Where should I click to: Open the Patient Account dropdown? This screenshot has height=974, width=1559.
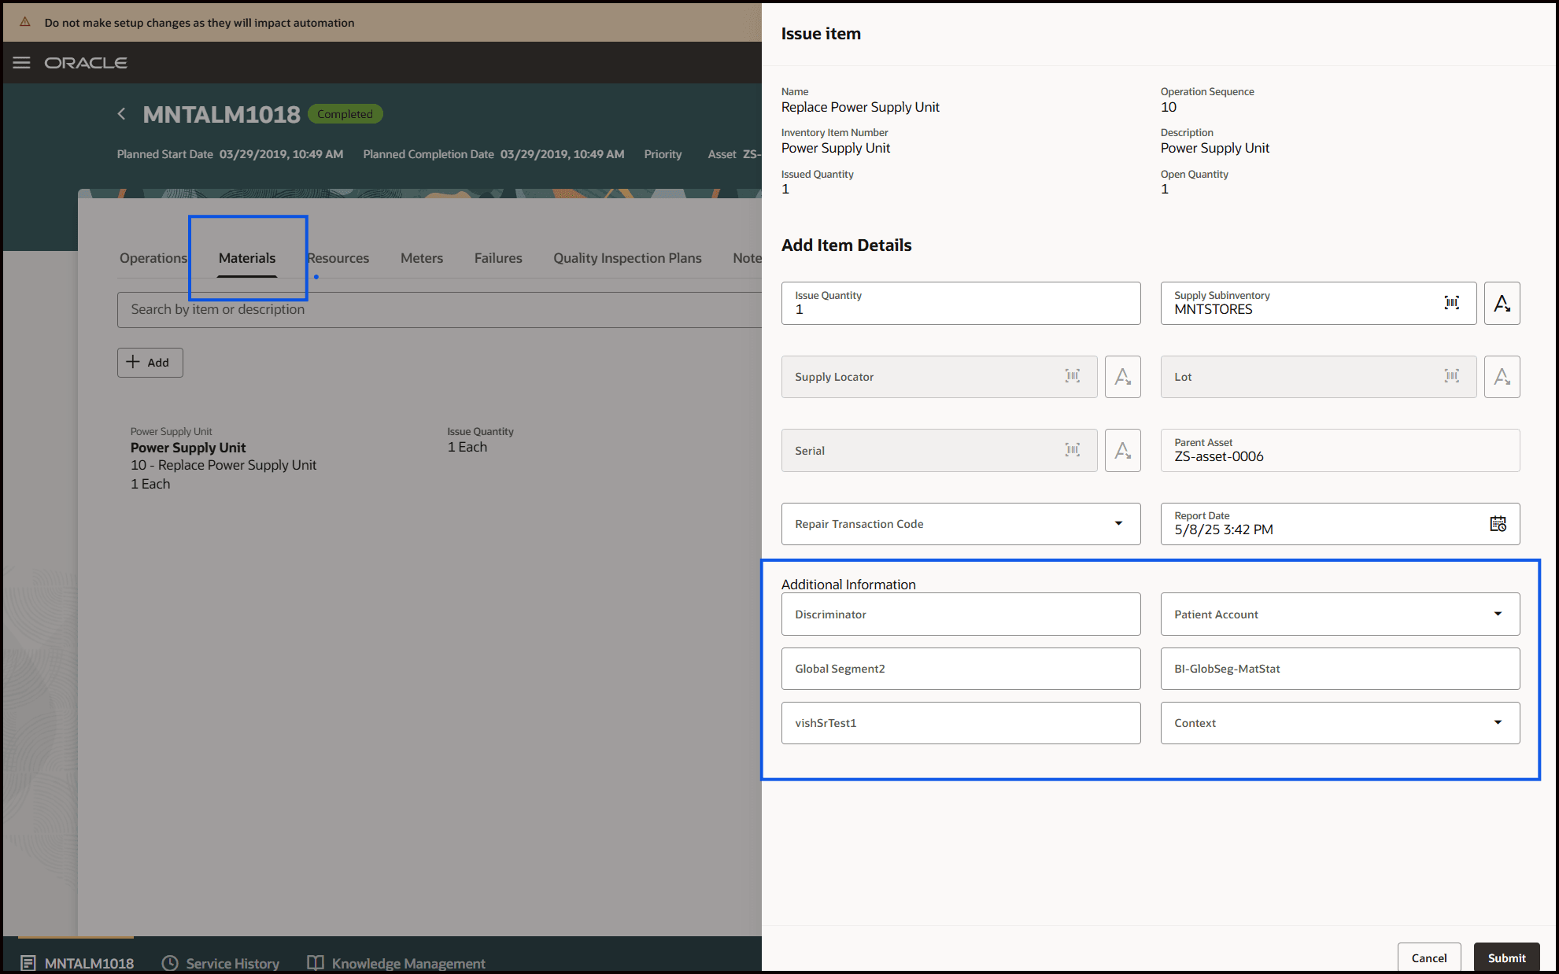[x=1498, y=614]
